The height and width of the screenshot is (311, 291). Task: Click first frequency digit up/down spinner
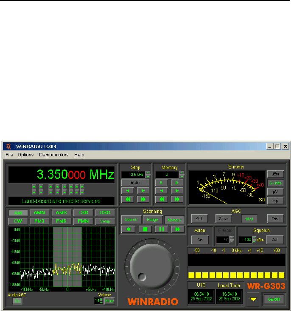tap(34, 189)
